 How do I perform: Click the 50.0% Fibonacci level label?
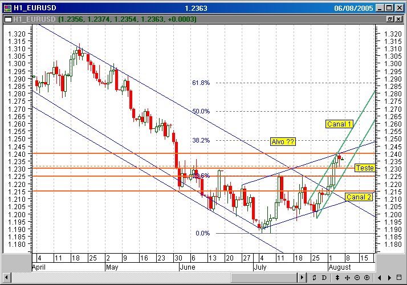pos(201,111)
